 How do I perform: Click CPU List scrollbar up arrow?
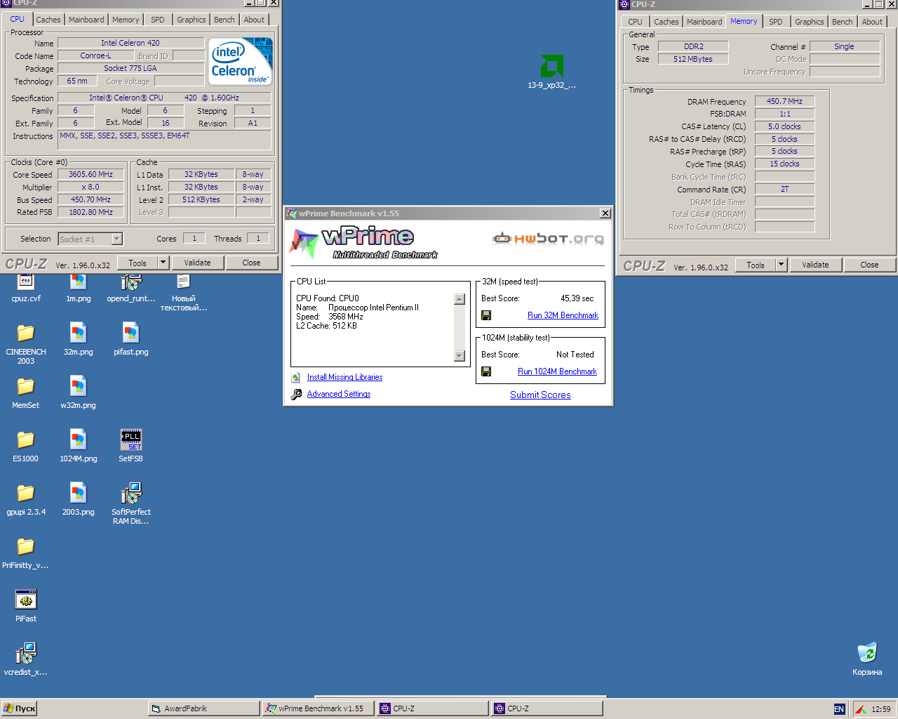coord(460,299)
